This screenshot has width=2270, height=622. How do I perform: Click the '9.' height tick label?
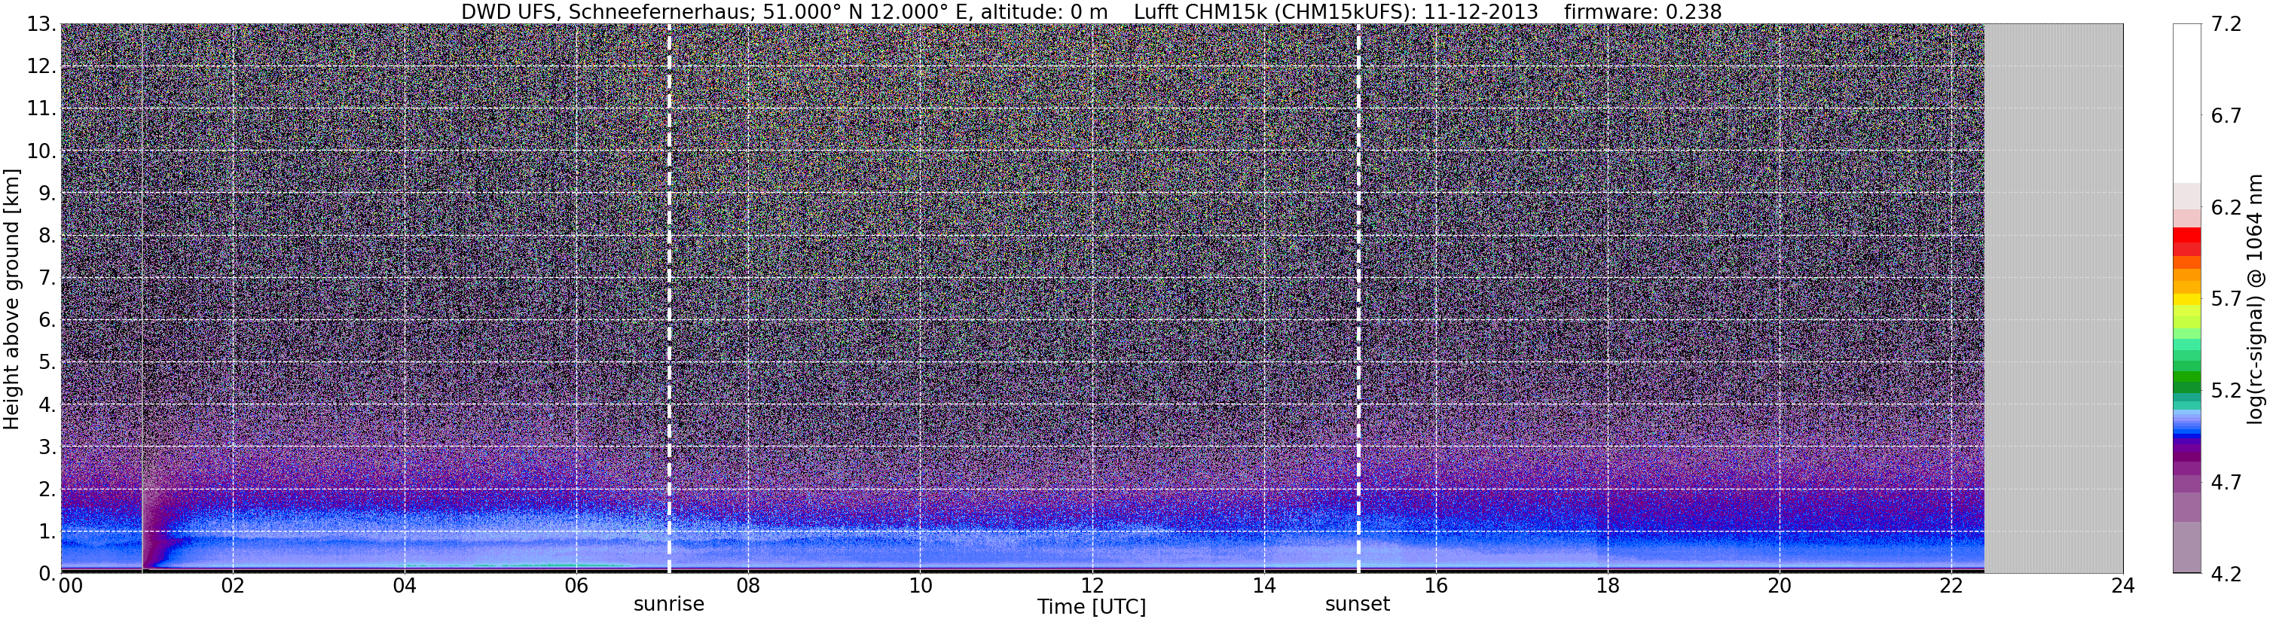47,194
